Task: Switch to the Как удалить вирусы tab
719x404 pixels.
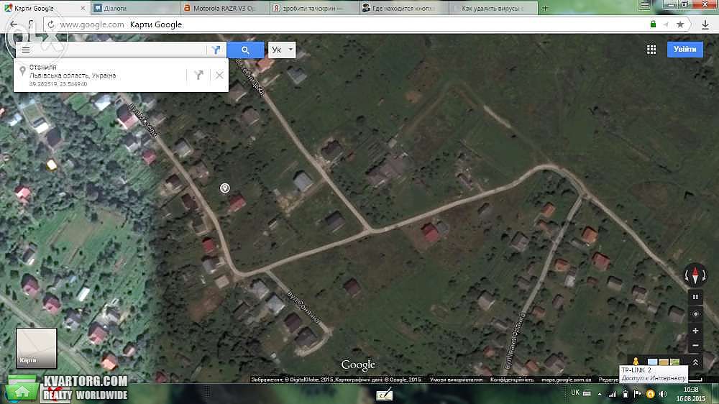Action: tap(493, 8)
